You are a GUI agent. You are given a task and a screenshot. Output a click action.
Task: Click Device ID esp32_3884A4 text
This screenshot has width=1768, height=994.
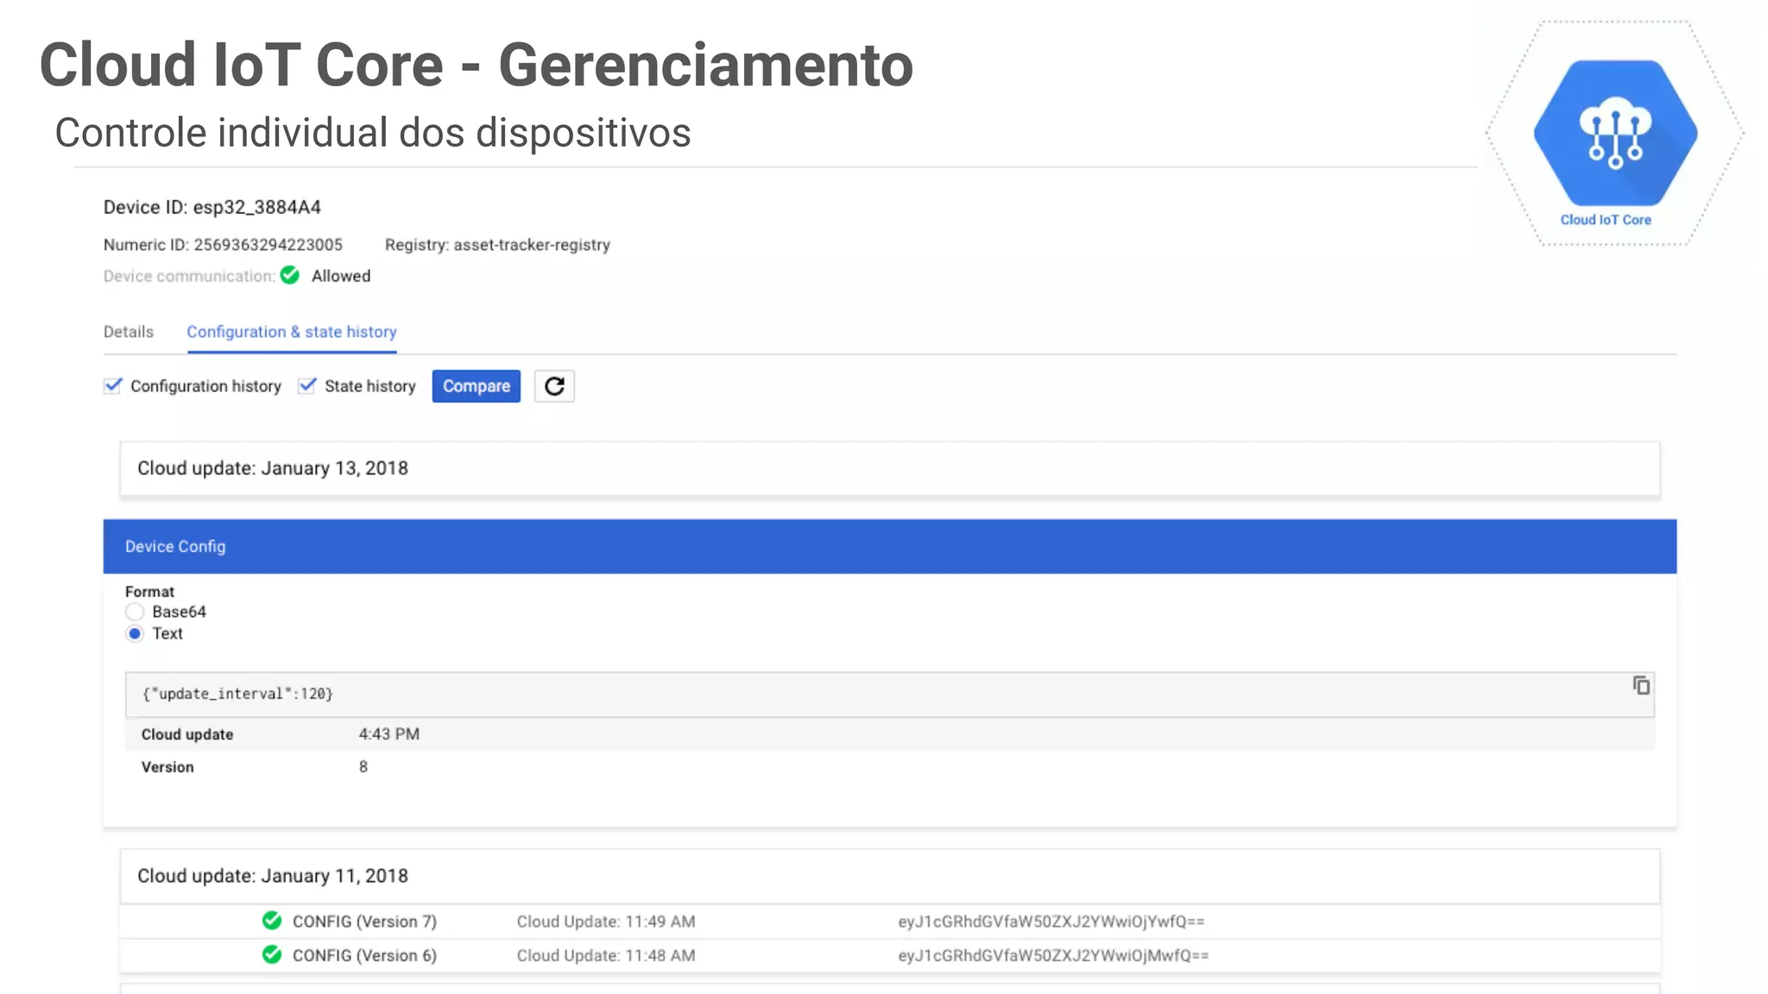[212, 207]
